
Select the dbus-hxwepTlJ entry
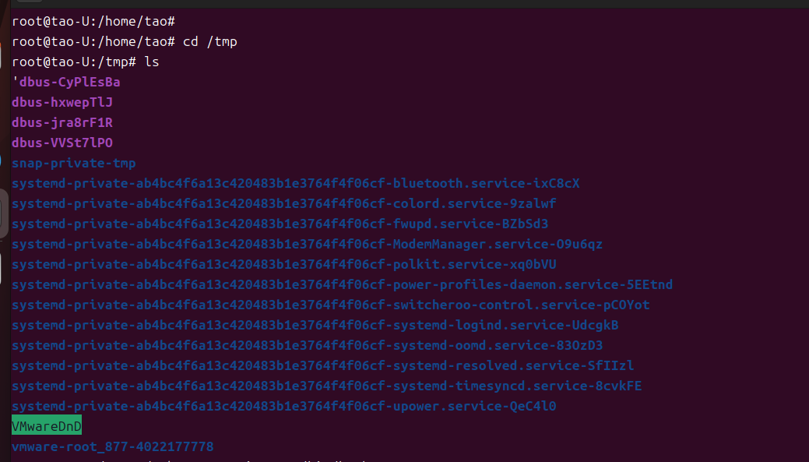pos(62,102)
